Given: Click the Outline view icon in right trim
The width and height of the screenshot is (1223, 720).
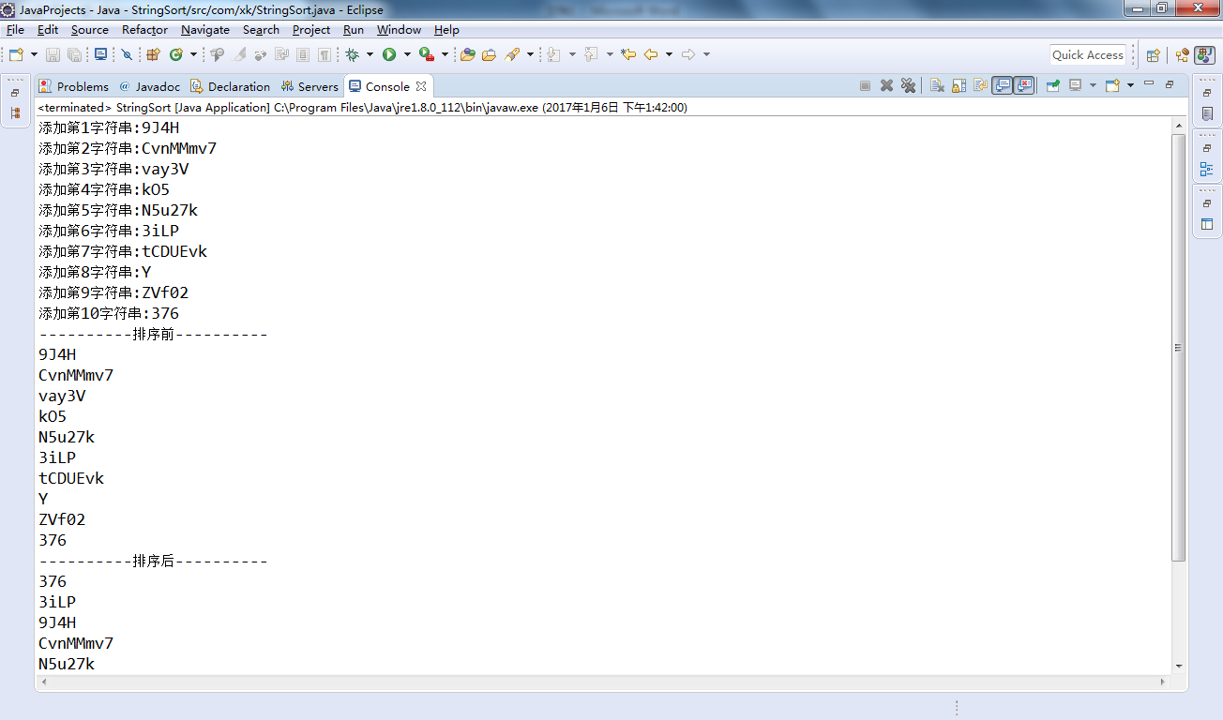Looking at the screenshot, I should click(x=1207, y=170).
